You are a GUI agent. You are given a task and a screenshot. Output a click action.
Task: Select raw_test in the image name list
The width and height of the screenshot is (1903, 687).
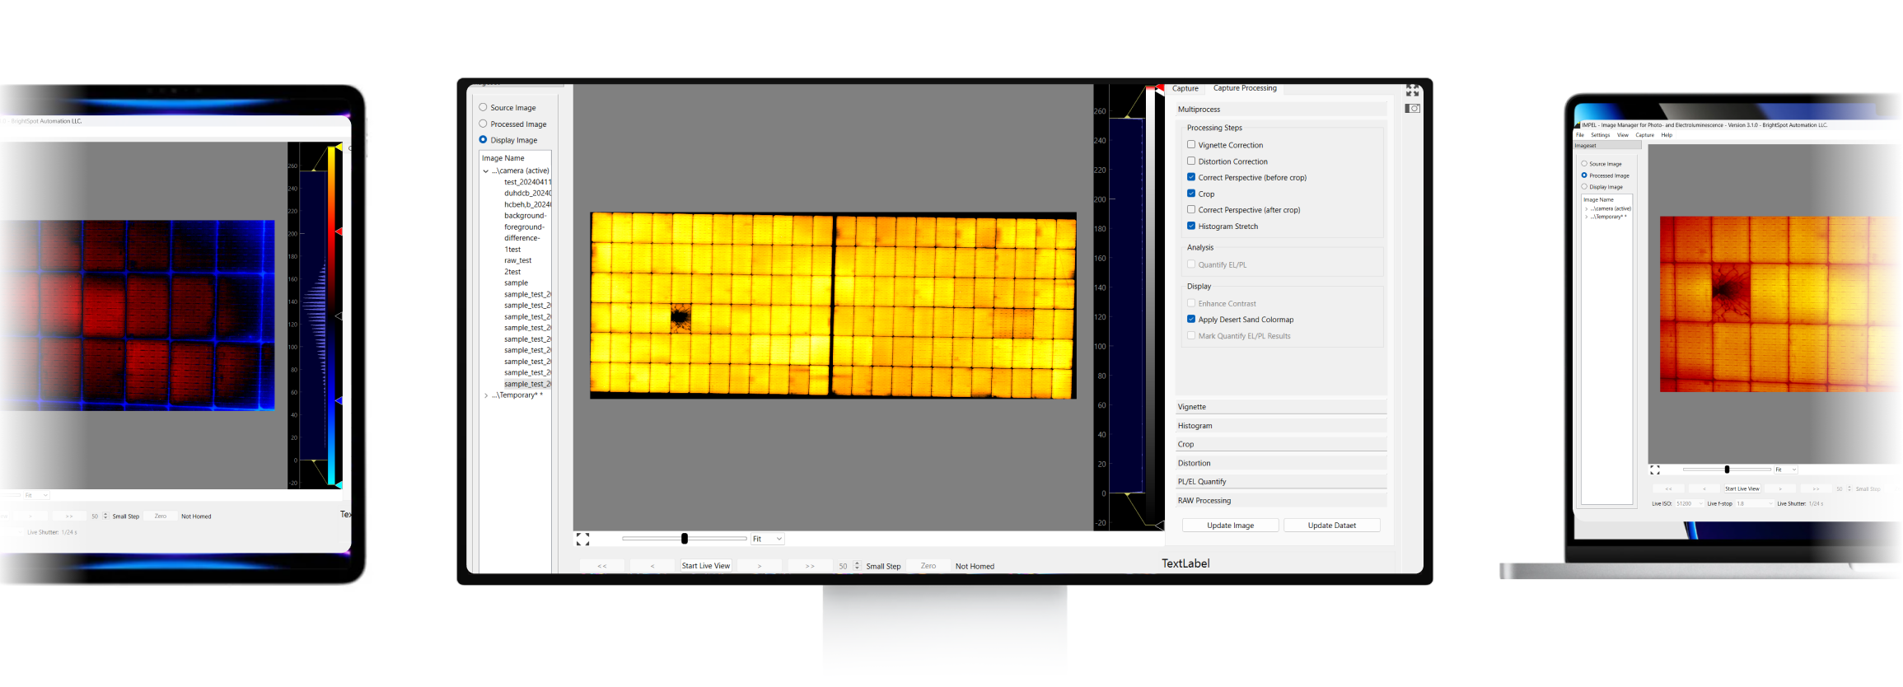tap(517, 260)
